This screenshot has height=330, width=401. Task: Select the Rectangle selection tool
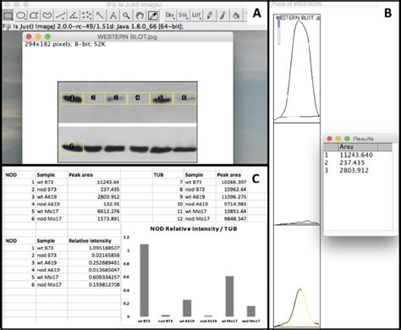(x=8, y=15)
